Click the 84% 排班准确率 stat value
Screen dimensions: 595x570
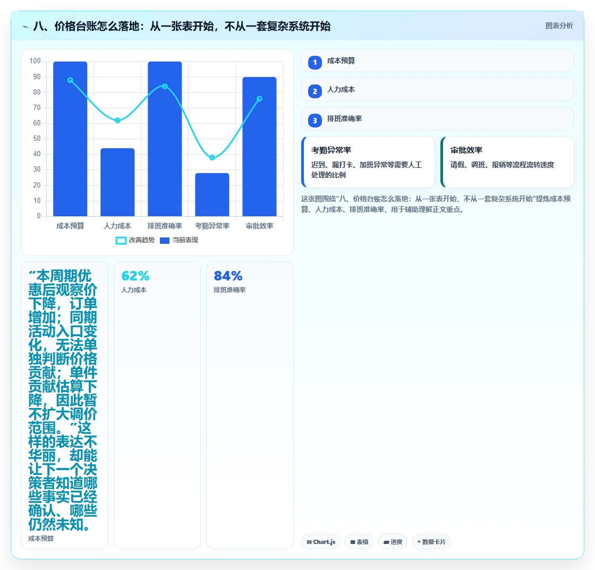228,276
